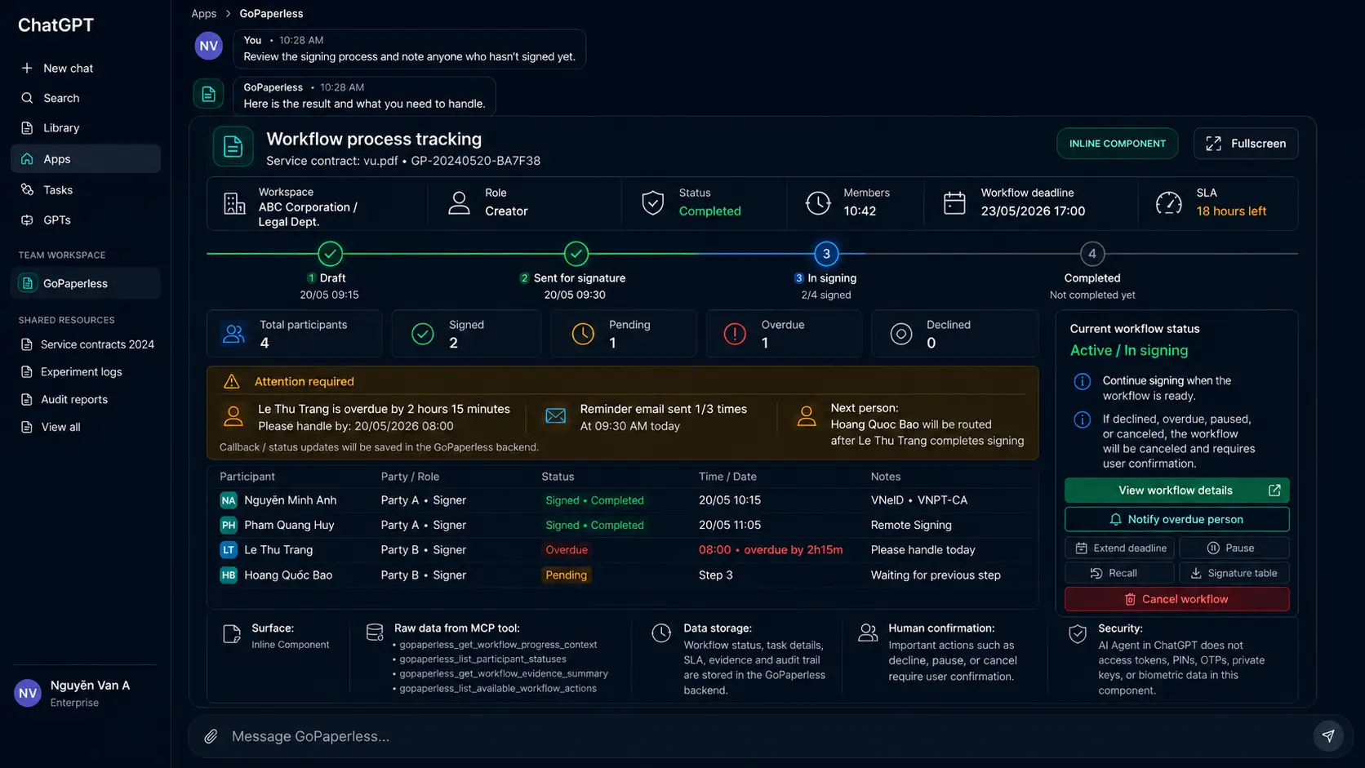
Task: Click the red Cancel workflow button
Action: point(1176,599)
